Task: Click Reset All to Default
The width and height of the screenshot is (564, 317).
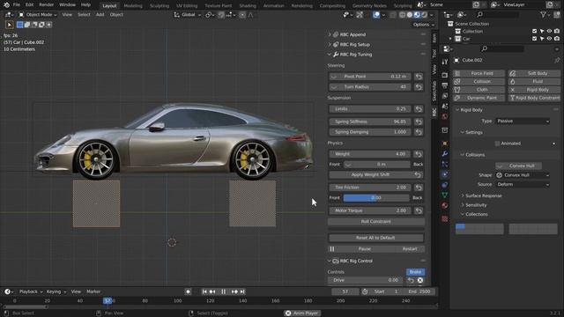Action: coord(376,238)
